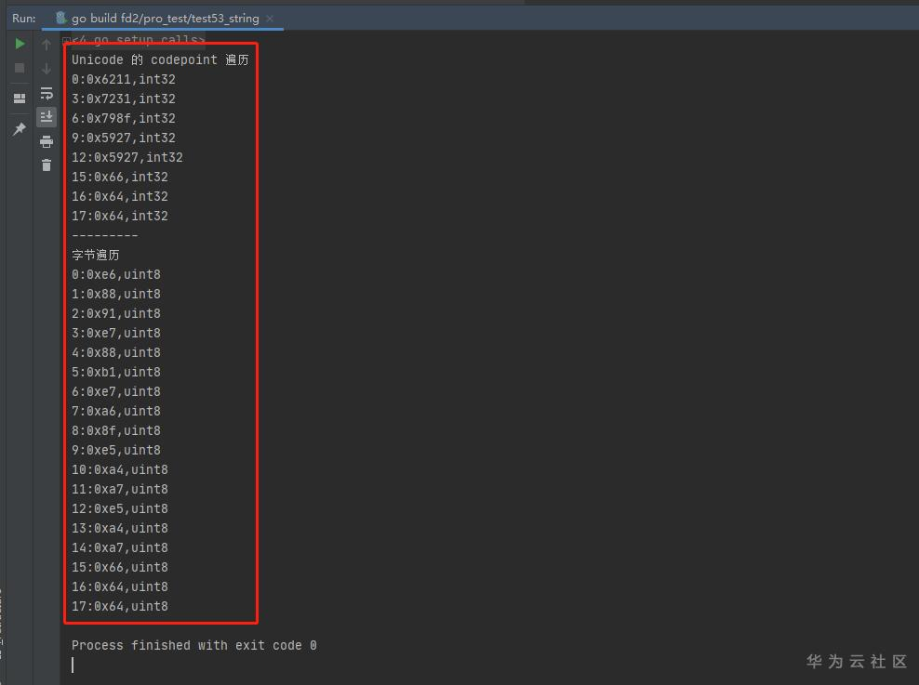Click the output line '12:0xe5,uint8'

point(120,508)
